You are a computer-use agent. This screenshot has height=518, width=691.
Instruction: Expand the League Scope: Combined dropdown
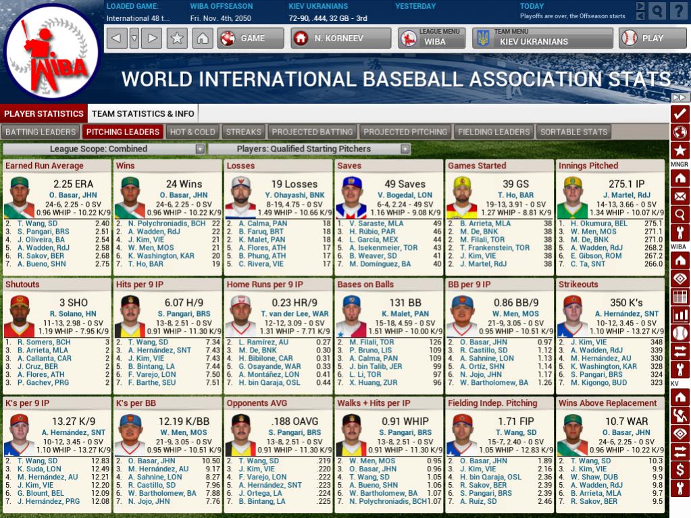coord(105,149)
